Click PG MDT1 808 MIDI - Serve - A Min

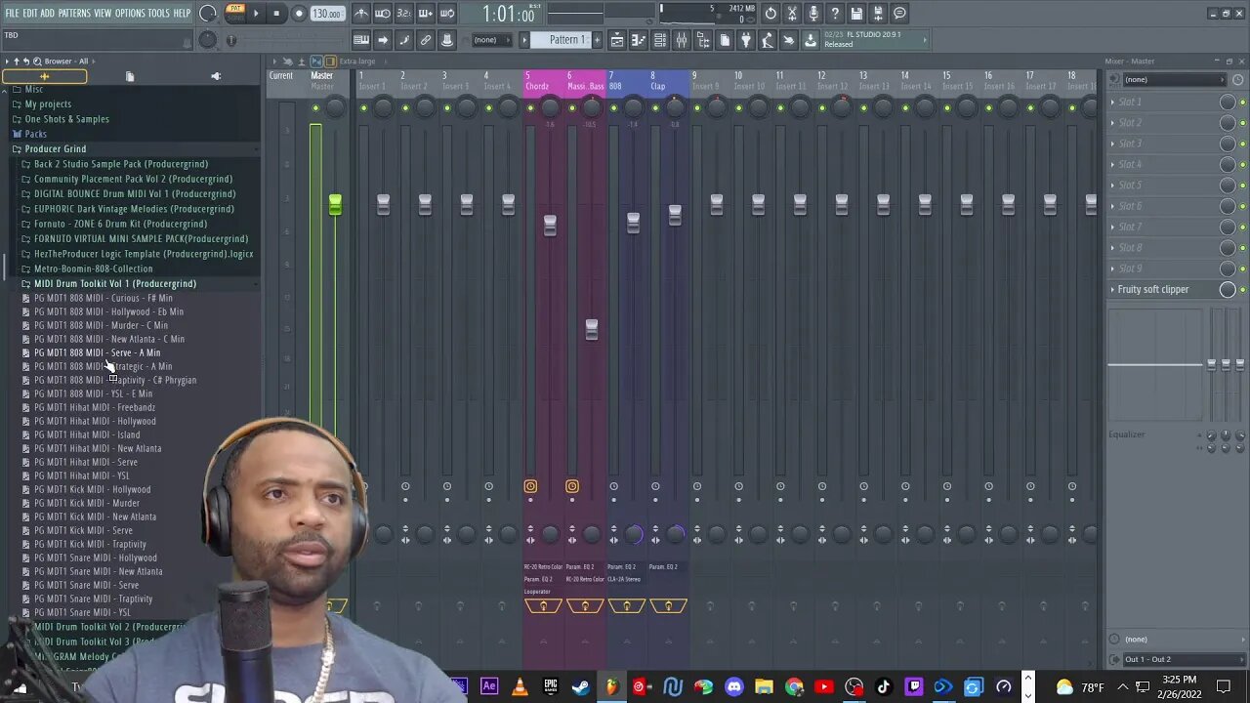click(97, 352)
